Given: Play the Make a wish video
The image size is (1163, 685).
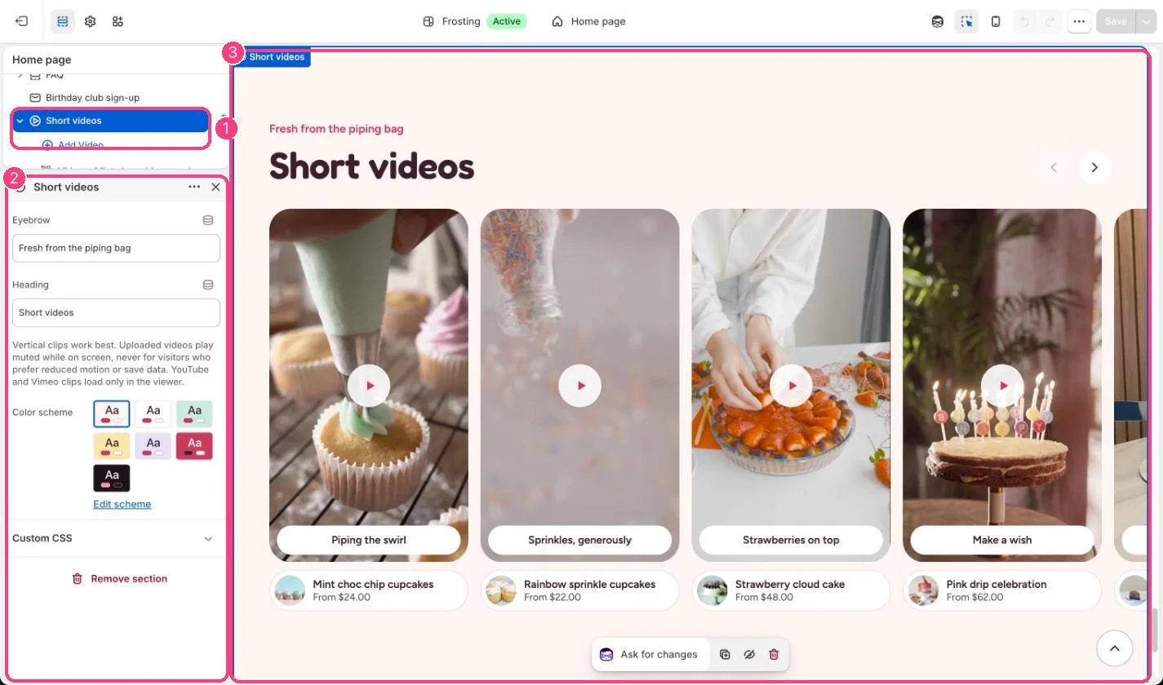Looking at the screenshot, I should pyautogui.click(x=1002, y=386).
